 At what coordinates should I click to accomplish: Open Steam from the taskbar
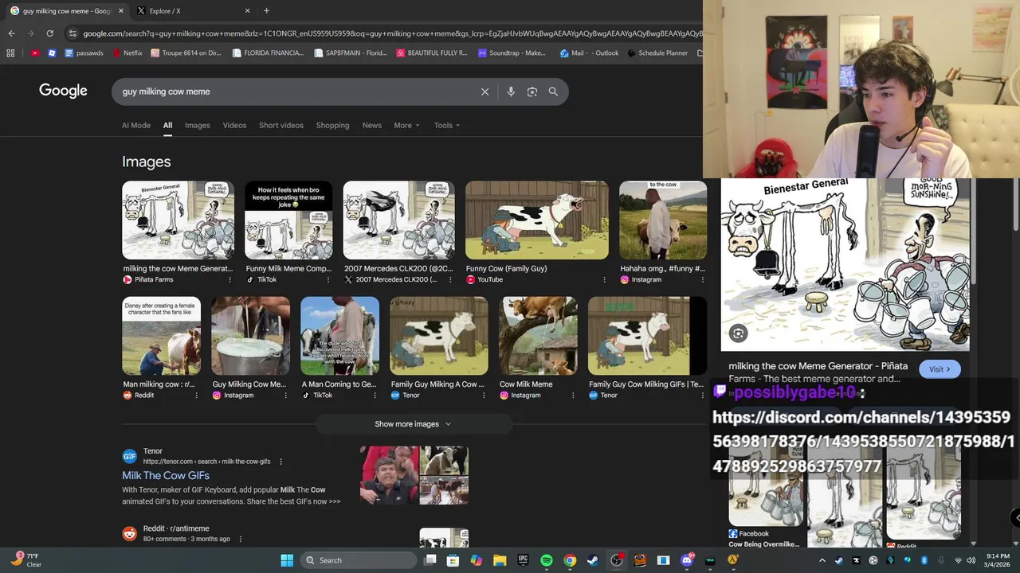click(593, 560)
